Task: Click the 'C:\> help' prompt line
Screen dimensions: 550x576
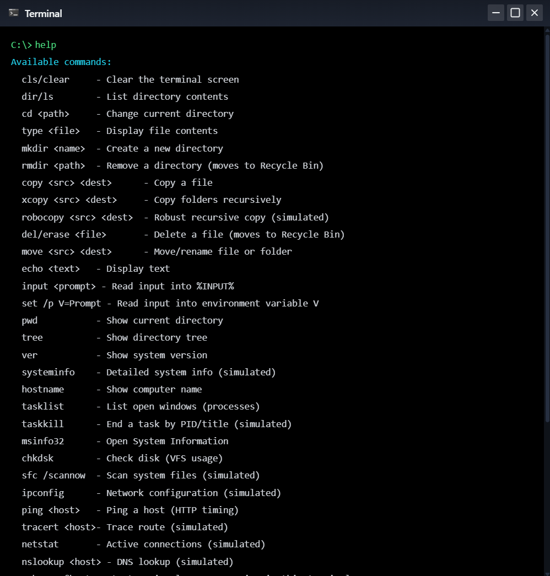Action: pos(34,45)
